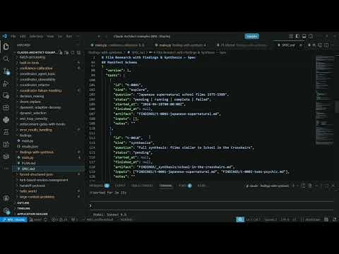Toggle Primary Side Bar in title bar
The image size is (339, 254).
(297, 36)
